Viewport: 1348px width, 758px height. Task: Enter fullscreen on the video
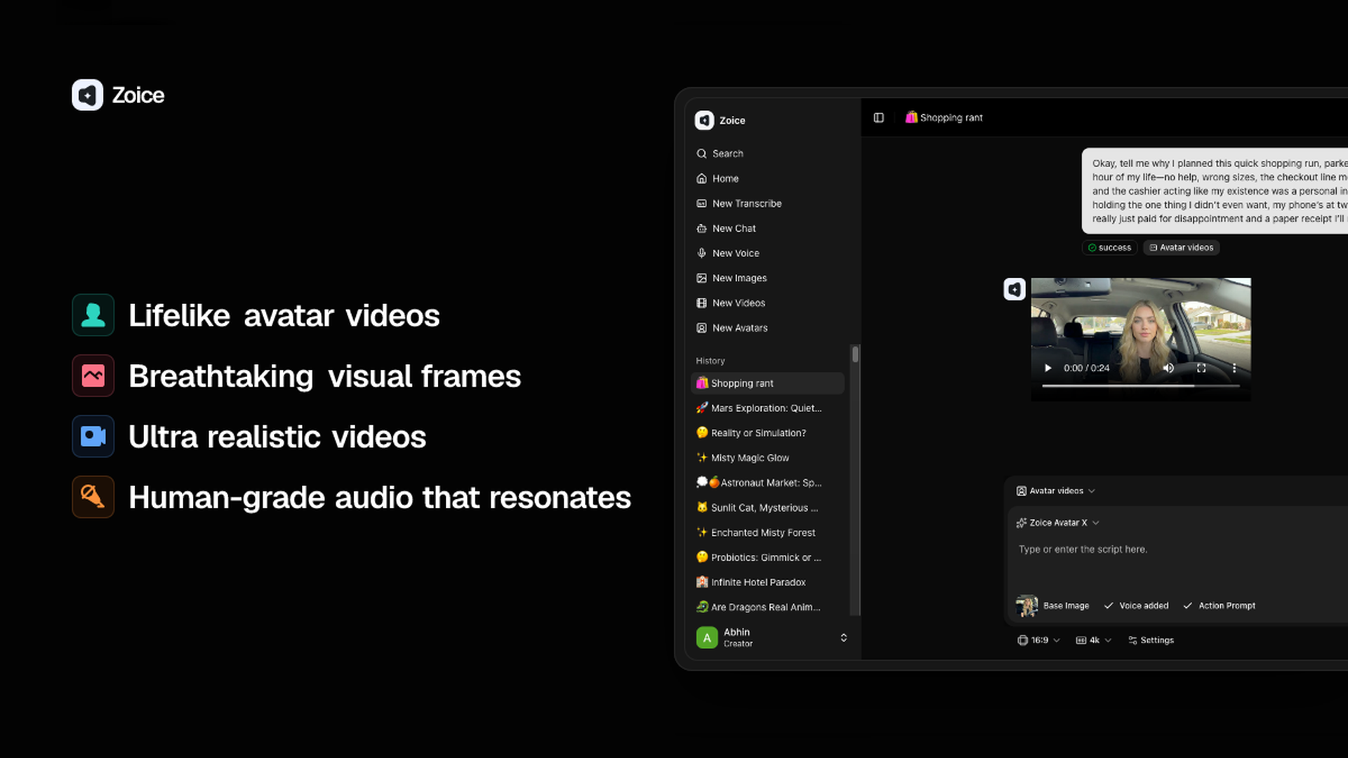click(x=1201, y=368)
